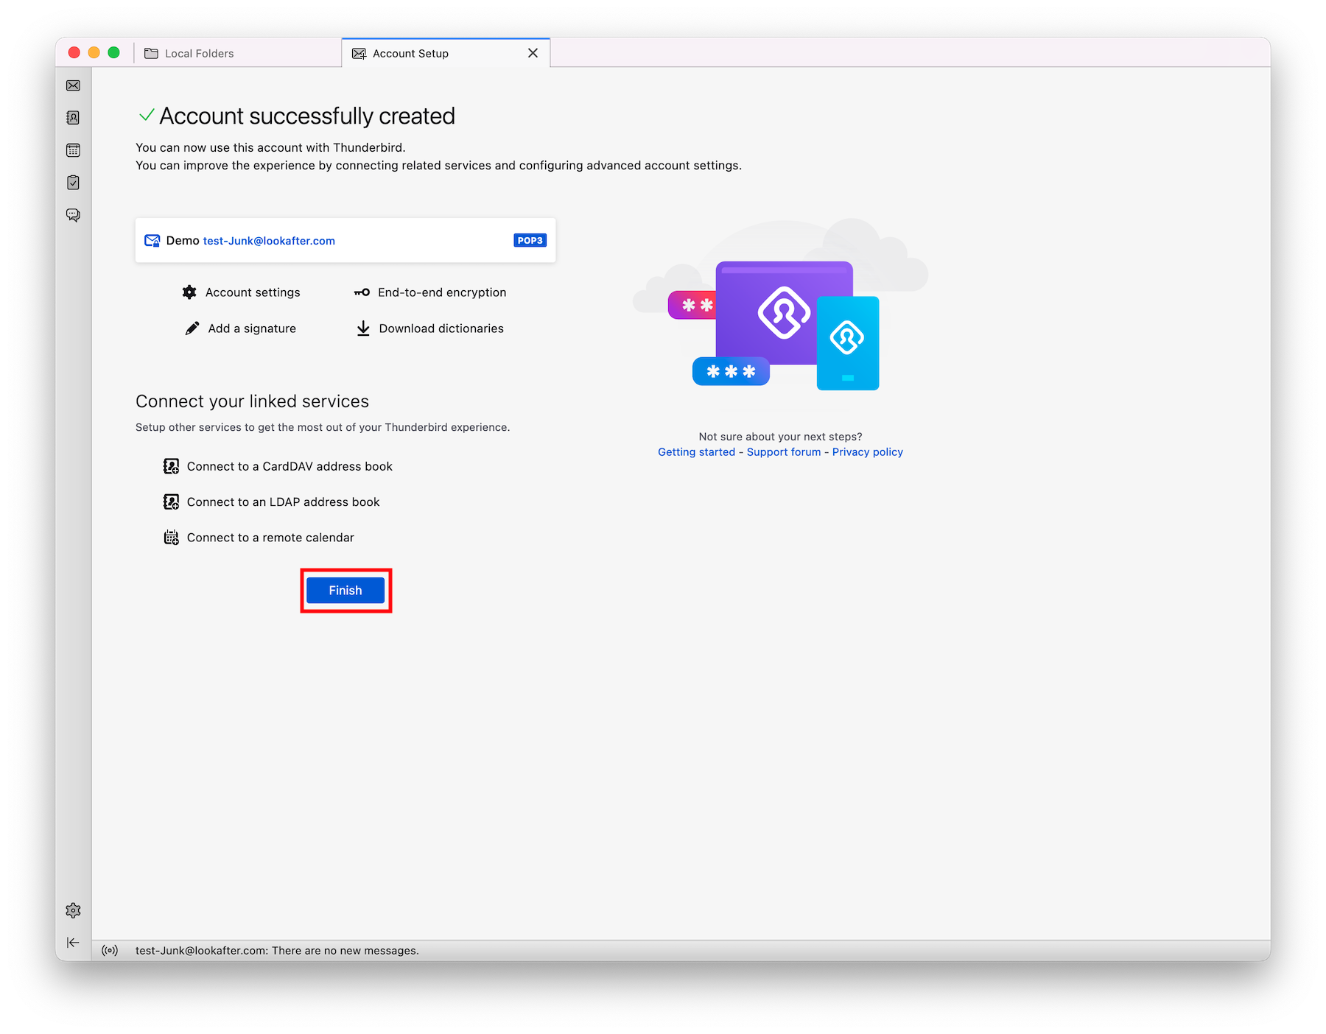The width and height of the screenshot is (1326, 1034).
Task: Collapse the spaces toolbar with arrow icon
Action: click(x=73, y=943)
